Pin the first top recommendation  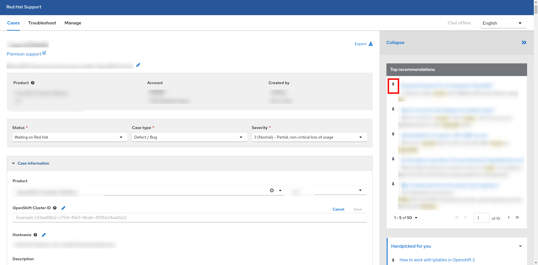(x=393, y=84)
